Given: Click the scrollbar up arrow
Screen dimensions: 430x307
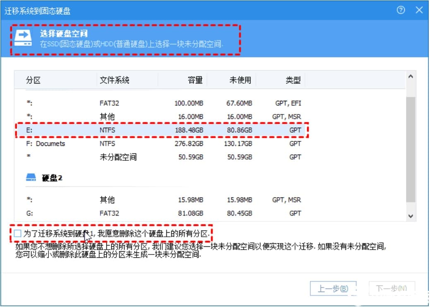Looking at the screenshot, I should coord(411,76).
